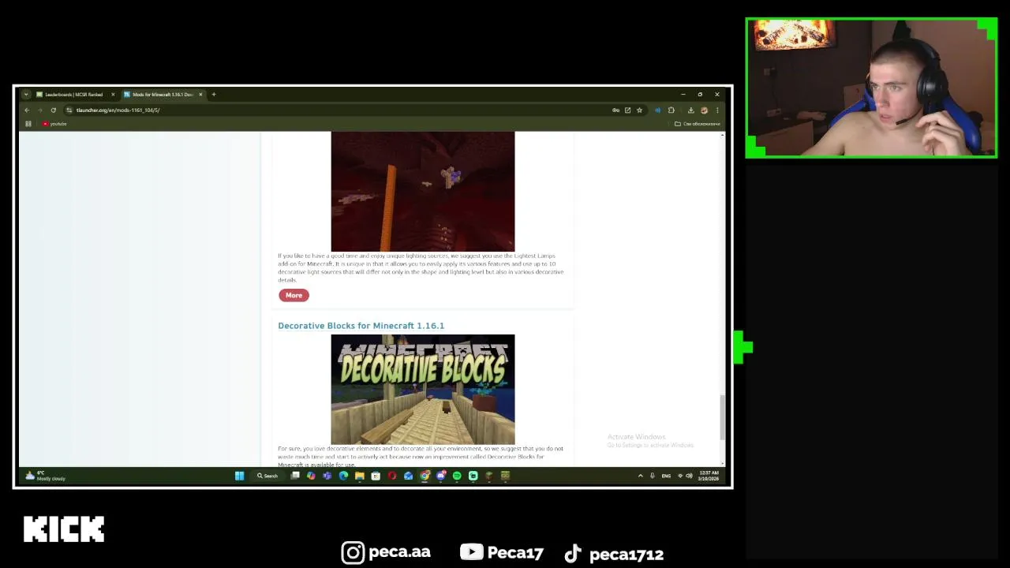View site information icon in address bar
Viewport: 1010px width, 568px height.
[69, 110]
